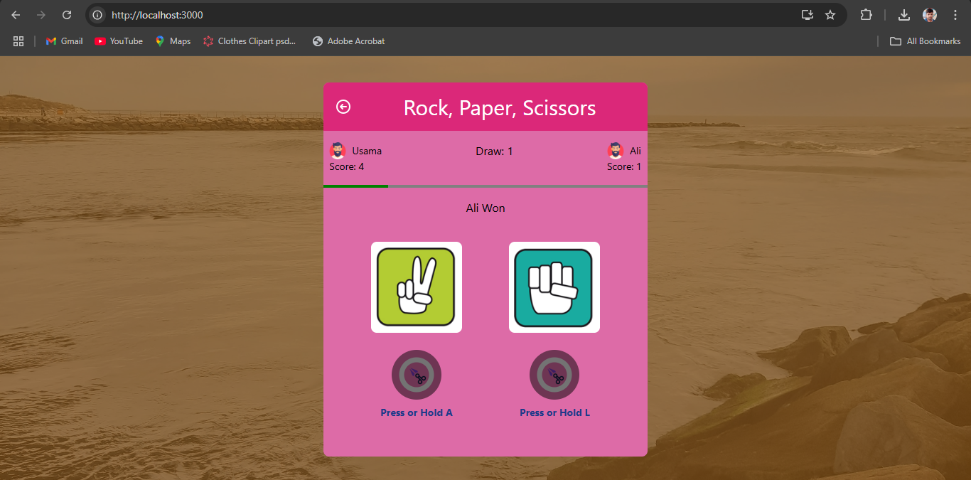The width and height of the screenshot is (971, 480).
Task: Open the Maps bookmark
Action: (x=173, y=41)
